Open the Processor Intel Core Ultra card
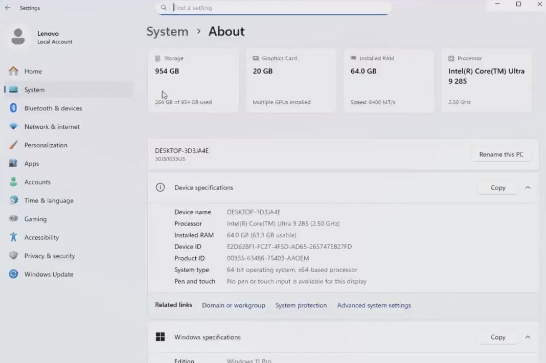The width and height of the screenshot is (546, 363). (x=487, y=80)
